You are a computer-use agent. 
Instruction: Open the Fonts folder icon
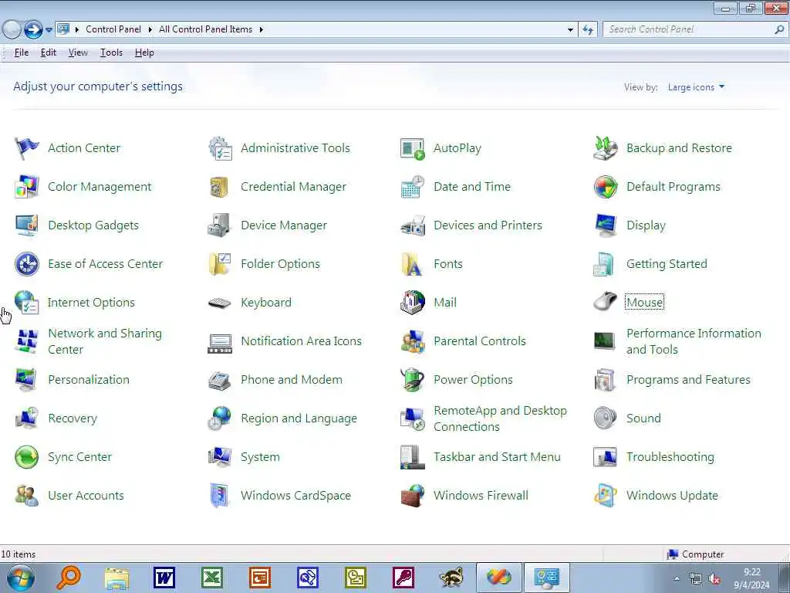(412, 264)
